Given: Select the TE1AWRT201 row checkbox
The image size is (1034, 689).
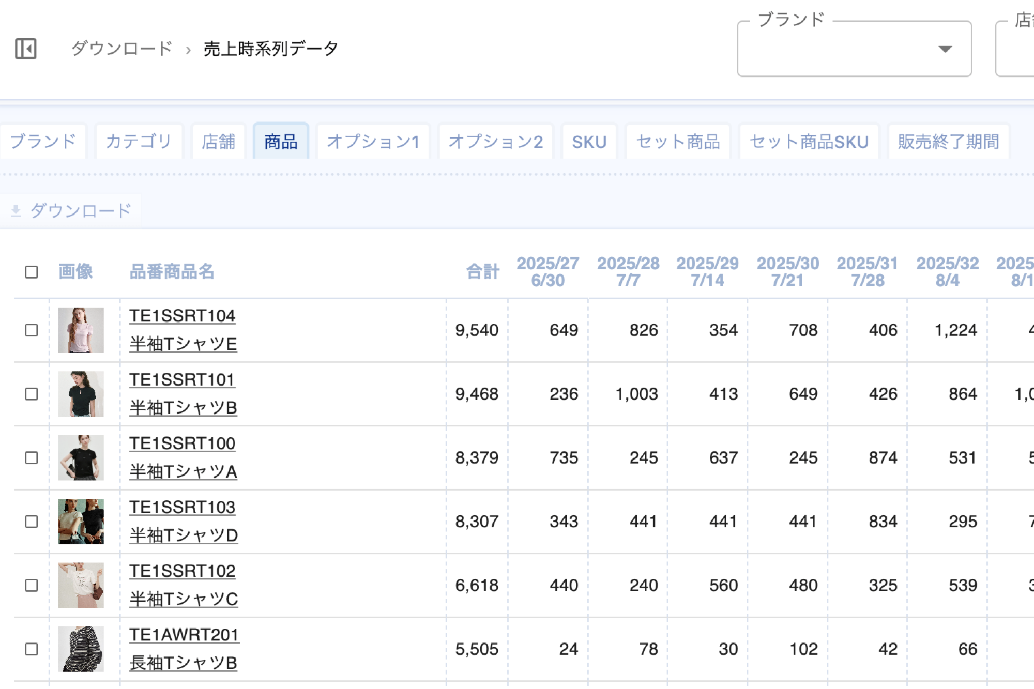Looking at the screenshot, I should click(32, 649).
